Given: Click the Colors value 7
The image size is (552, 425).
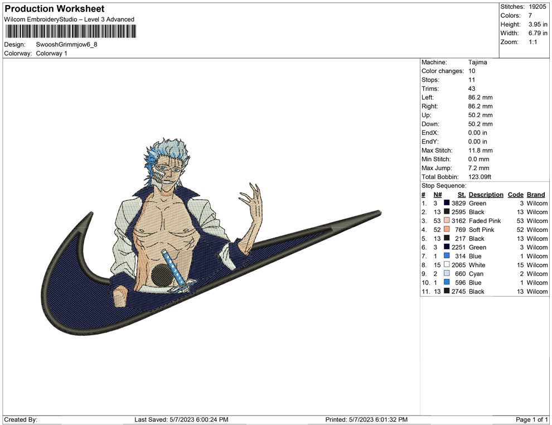Looking at the screenshot, I should pyautogui.click(x=530, y=16).
